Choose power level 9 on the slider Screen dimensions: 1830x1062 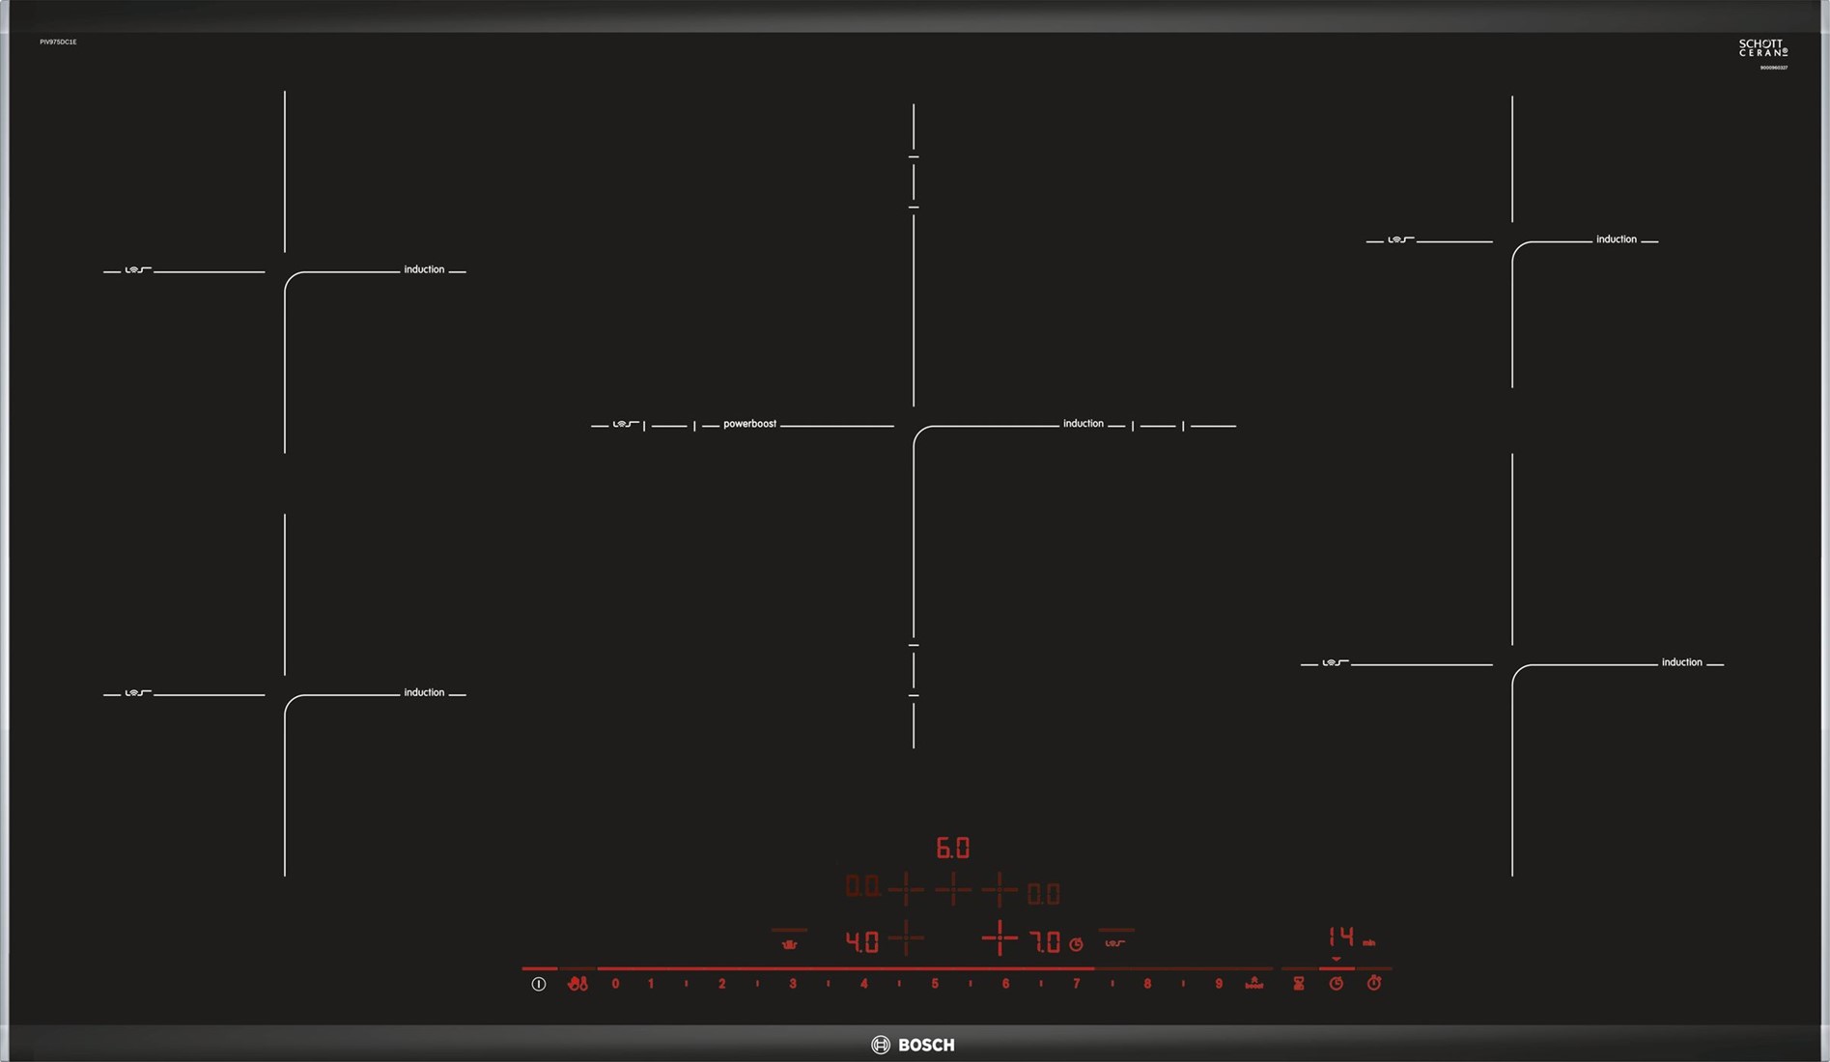[1219, 983]
